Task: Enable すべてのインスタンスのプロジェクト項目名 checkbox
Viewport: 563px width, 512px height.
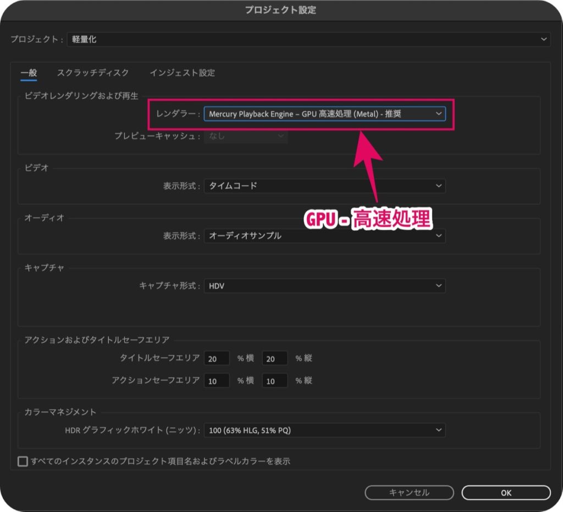Action: pos(23,461)
